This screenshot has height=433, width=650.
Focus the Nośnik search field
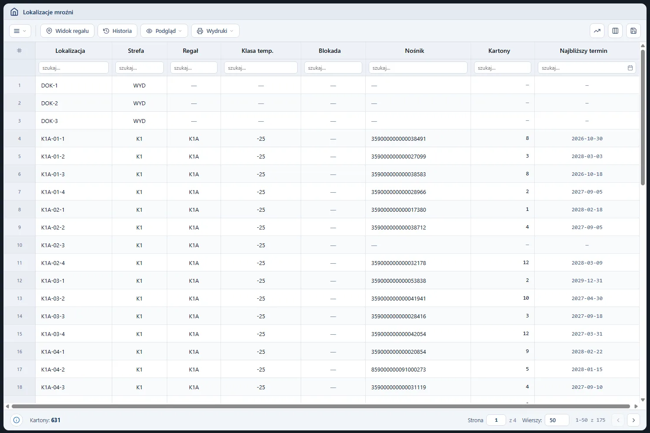coord(418,68)
